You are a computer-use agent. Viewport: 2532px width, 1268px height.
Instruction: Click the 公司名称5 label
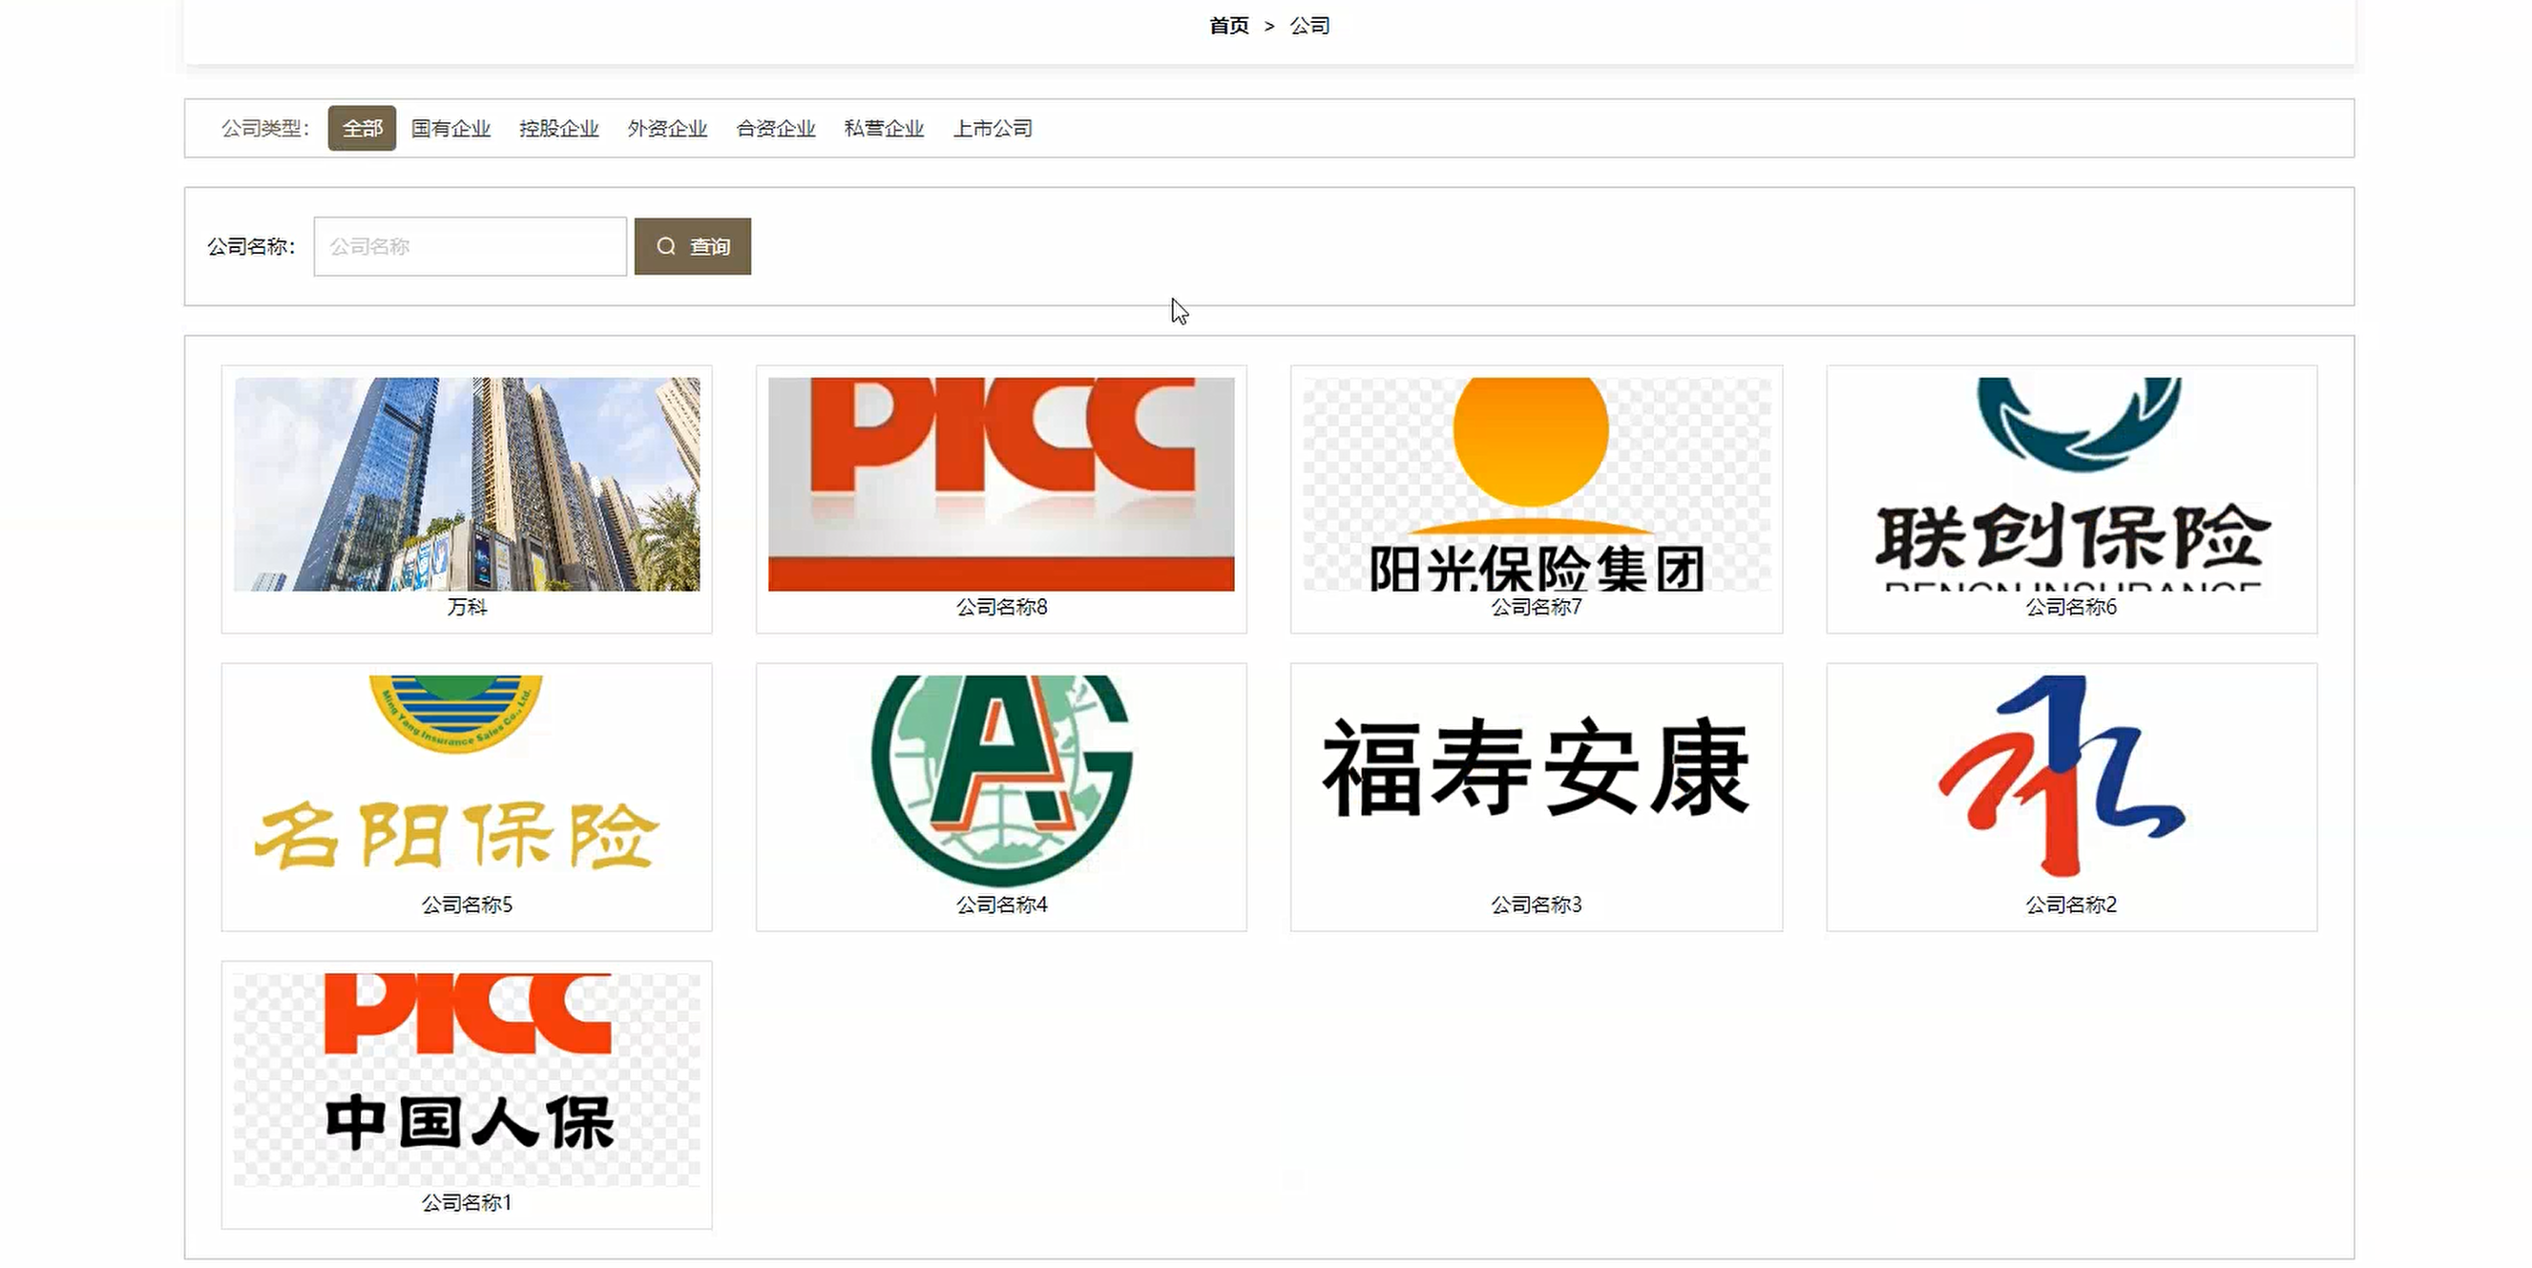(467, 904)
